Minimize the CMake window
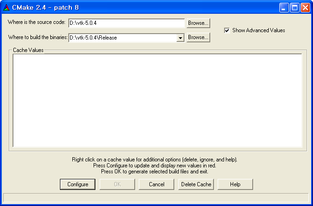Image resolution: width=313 pixels, height=206 pixels. 283,8
